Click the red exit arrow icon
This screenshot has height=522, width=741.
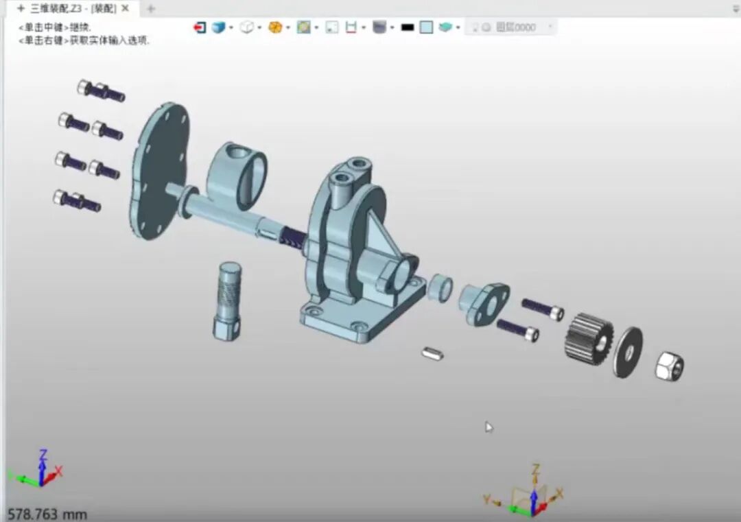200,27
